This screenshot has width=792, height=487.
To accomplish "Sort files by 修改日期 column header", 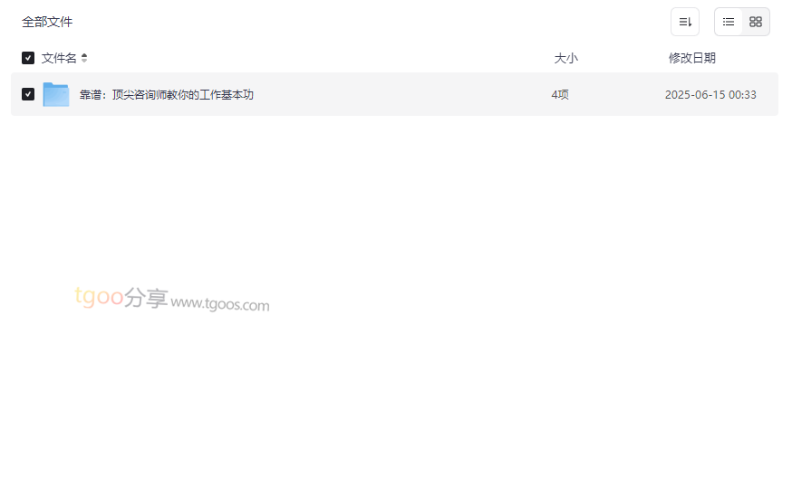I will pyautogui.click(x=692, y=58).
